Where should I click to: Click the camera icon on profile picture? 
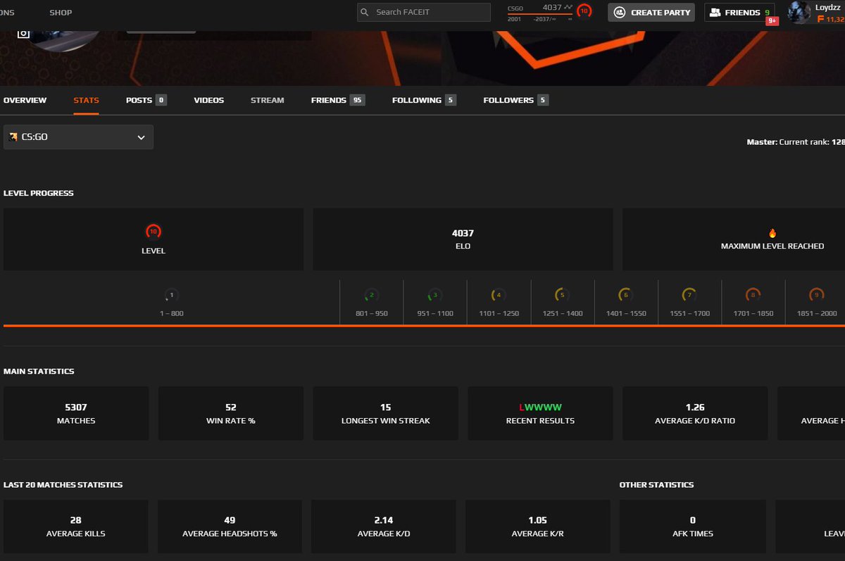23,32
